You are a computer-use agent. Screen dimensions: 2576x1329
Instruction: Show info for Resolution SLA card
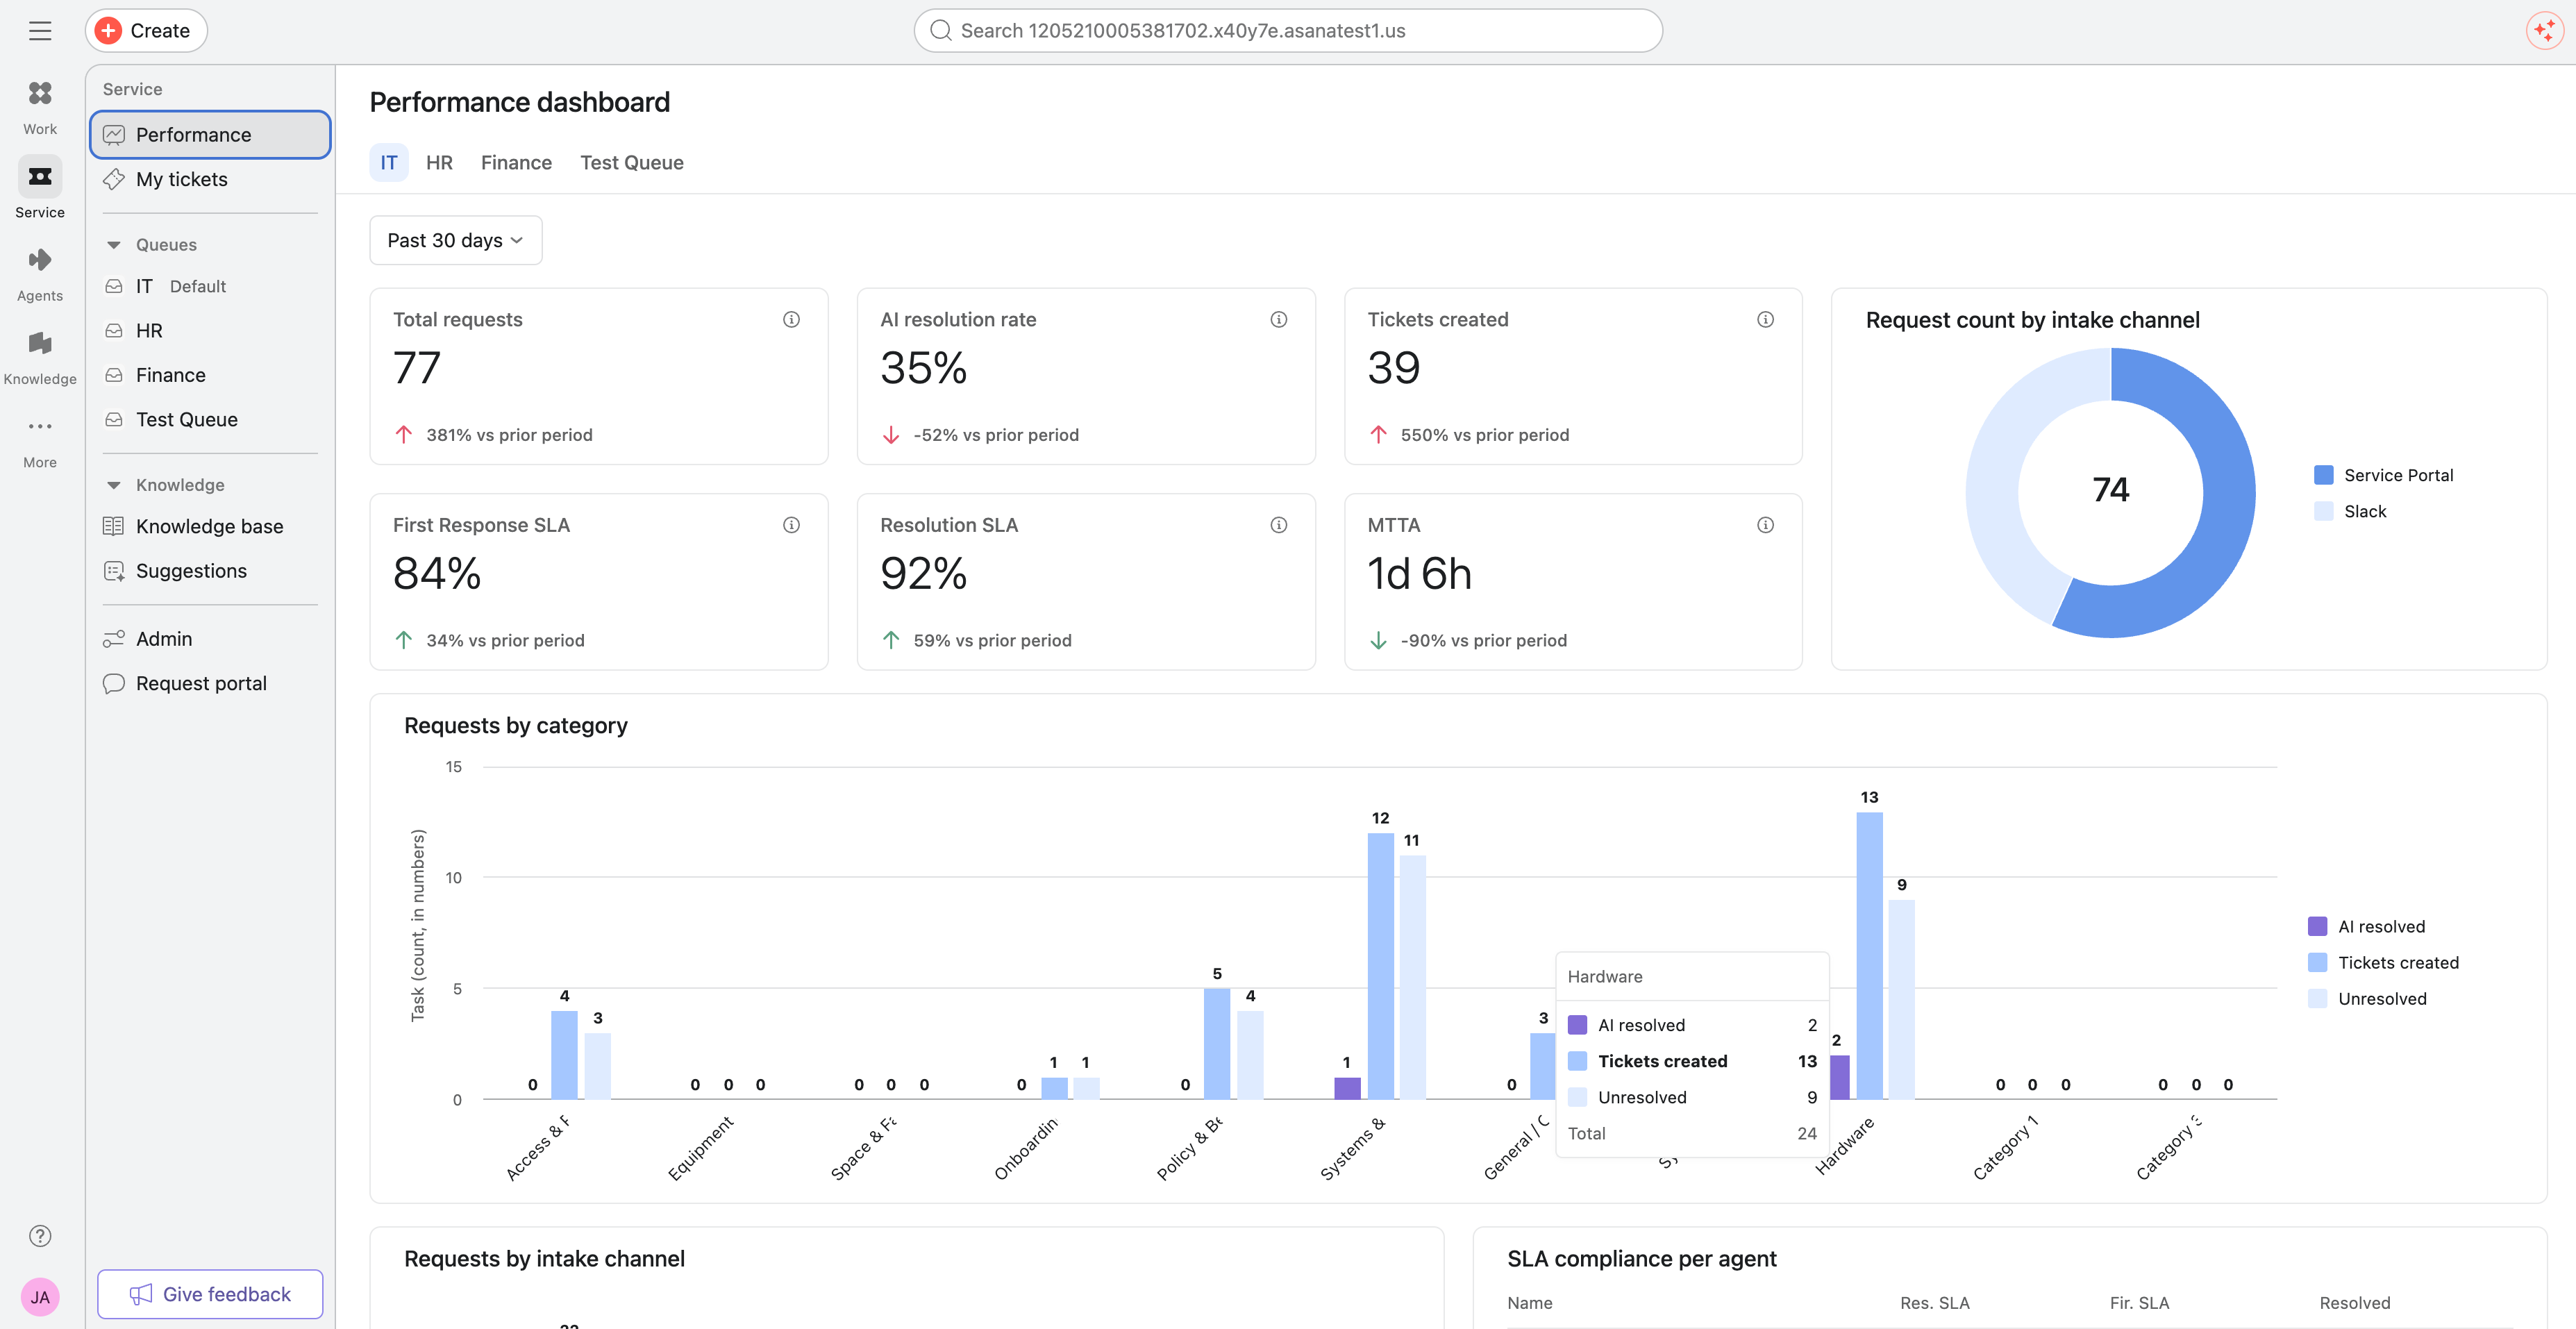tap(1278, 525)
